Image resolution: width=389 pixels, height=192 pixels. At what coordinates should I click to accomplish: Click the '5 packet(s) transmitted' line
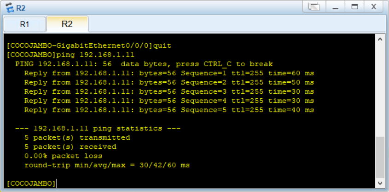[77, 137]
